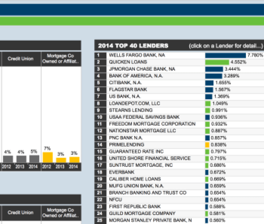
Task: Click rank number 22 beside NFCU
Action: tap(98, 200)
